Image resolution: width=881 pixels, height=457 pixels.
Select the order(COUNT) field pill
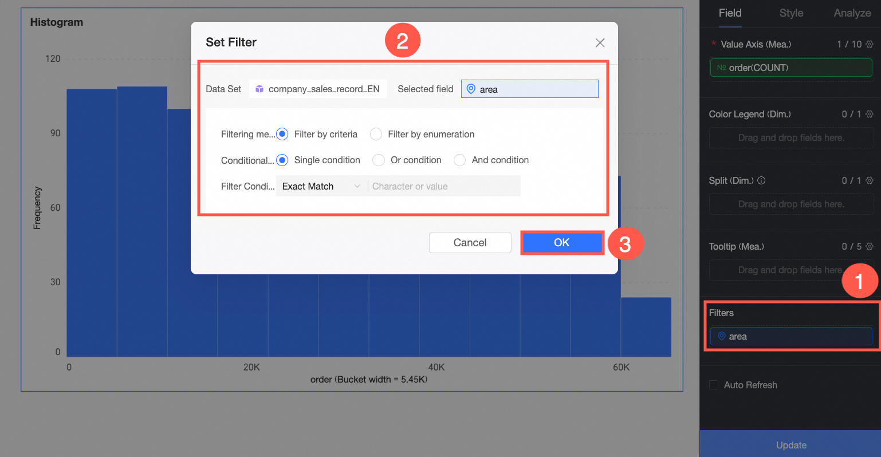click(791, 68)
